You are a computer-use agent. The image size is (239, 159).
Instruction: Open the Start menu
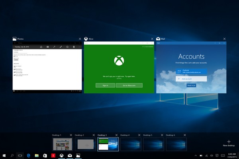tap(4, 155)
